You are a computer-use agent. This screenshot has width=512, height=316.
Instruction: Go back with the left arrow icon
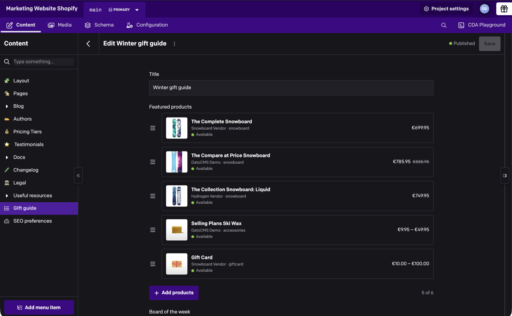[x=88, y=44]
